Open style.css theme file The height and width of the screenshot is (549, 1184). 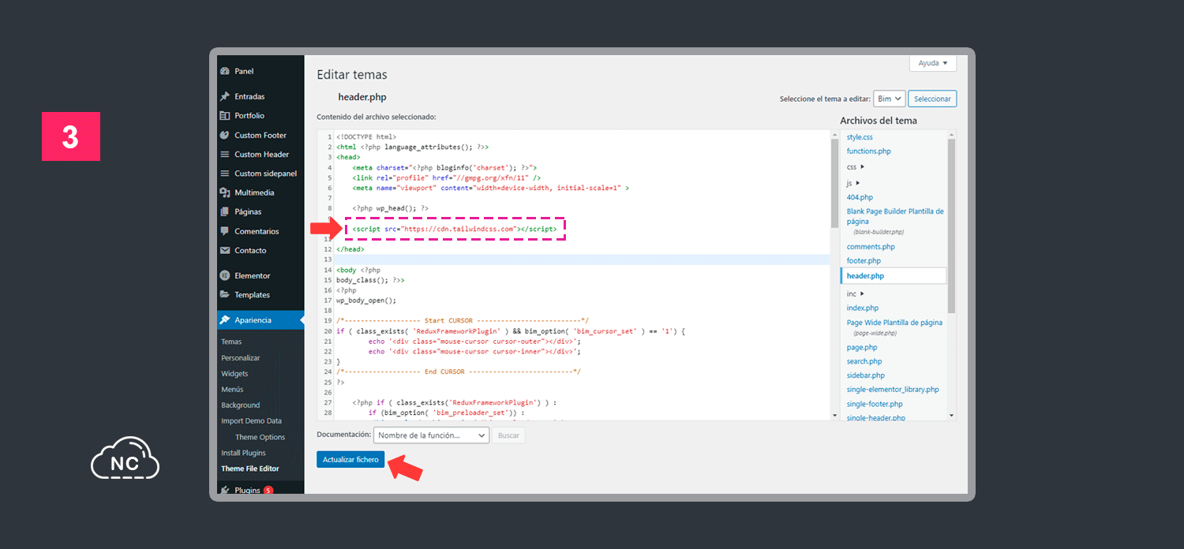pyautogui.click(x=860, y=137)
